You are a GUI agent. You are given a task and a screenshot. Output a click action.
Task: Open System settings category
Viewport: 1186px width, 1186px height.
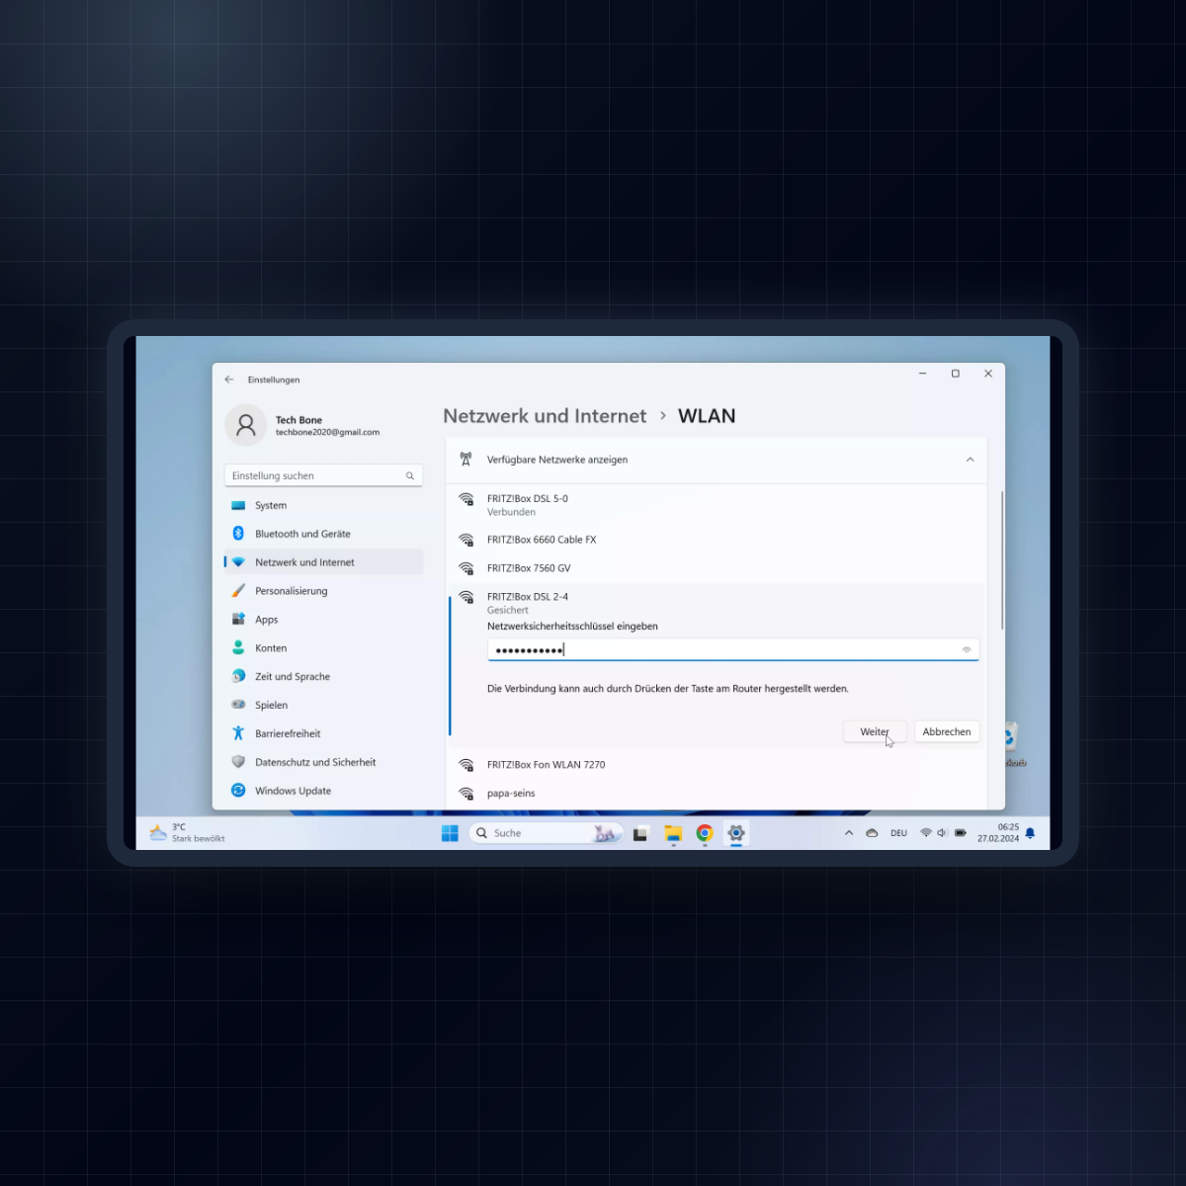(x=323, y=505)
